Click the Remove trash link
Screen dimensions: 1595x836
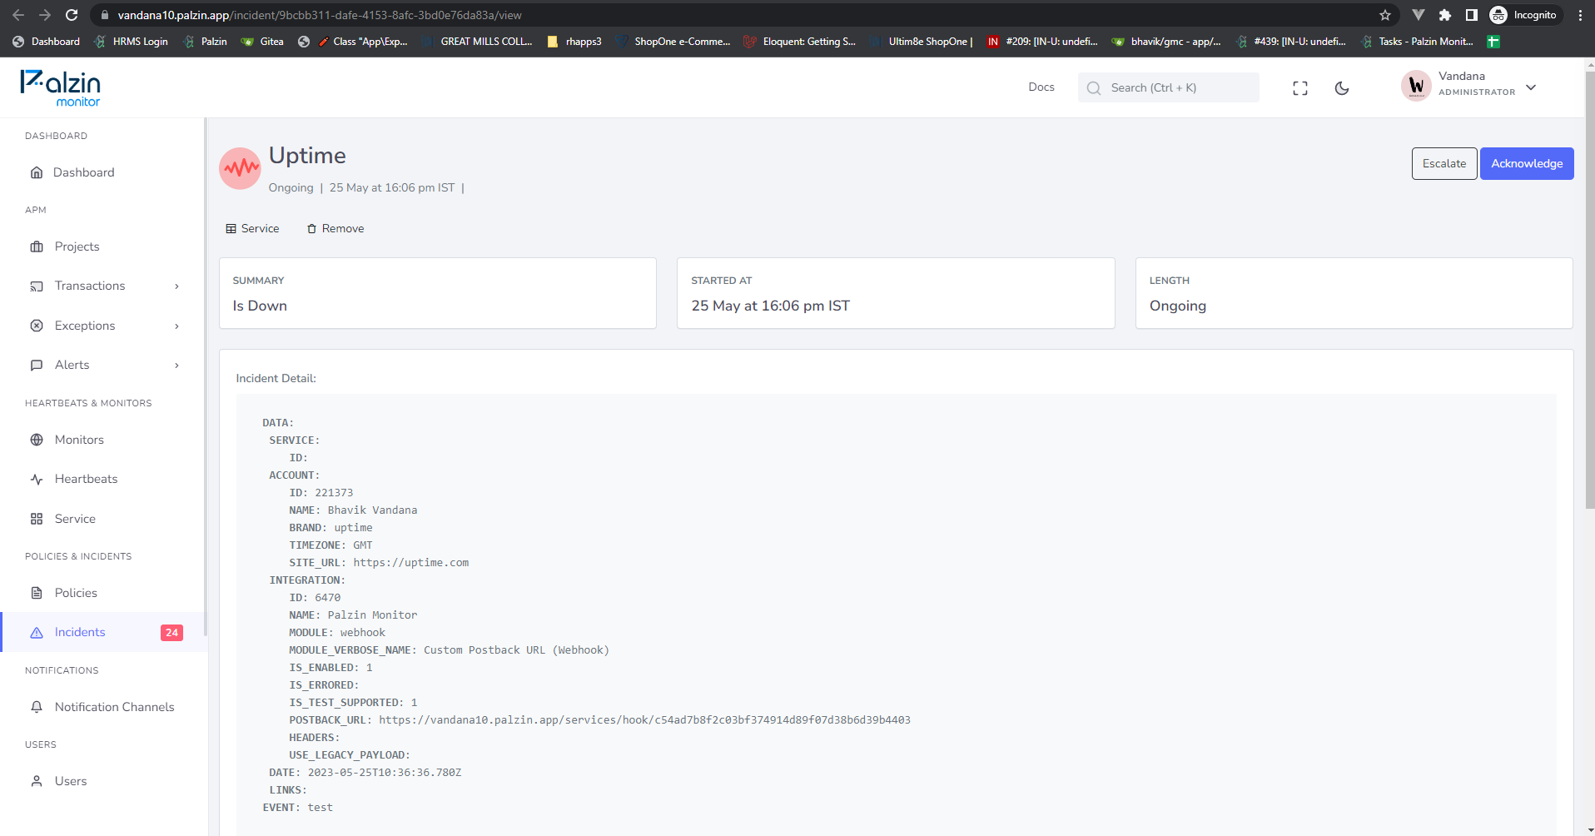point(335,228)
